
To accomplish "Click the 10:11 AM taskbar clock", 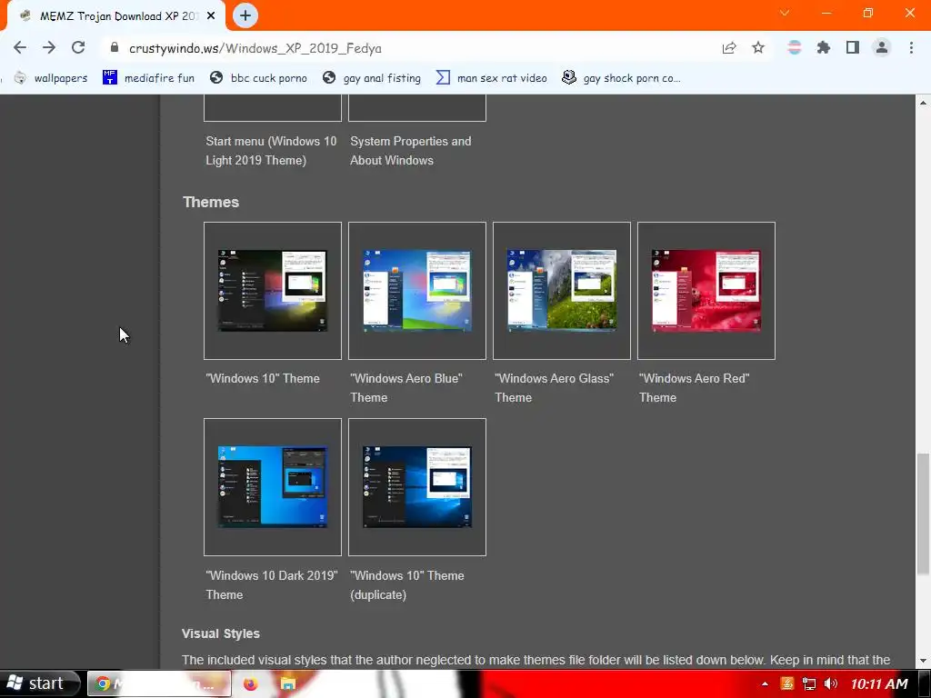I will [x=879, y=684].
